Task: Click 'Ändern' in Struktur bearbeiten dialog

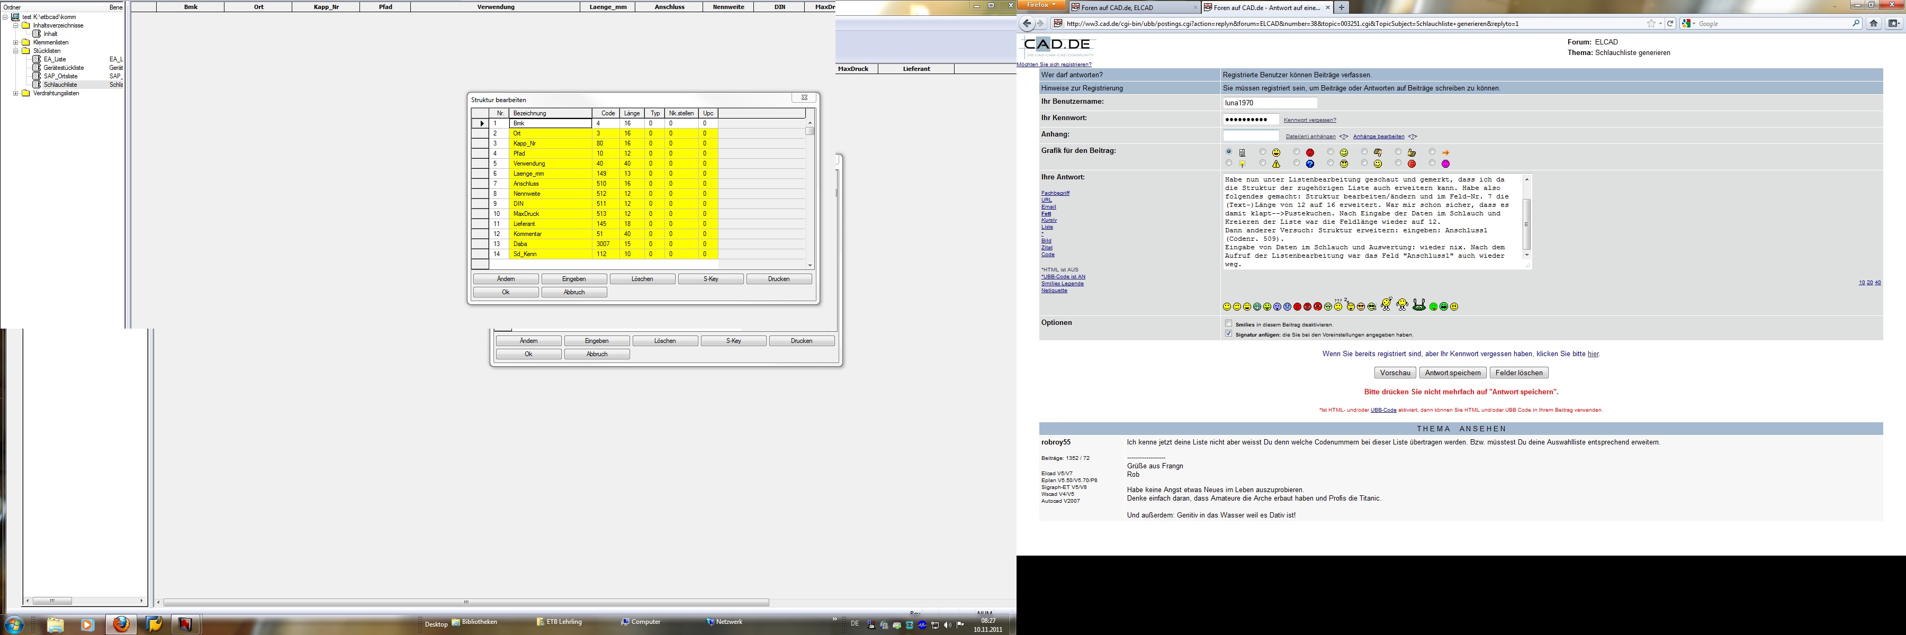Action: click(506, 279)
